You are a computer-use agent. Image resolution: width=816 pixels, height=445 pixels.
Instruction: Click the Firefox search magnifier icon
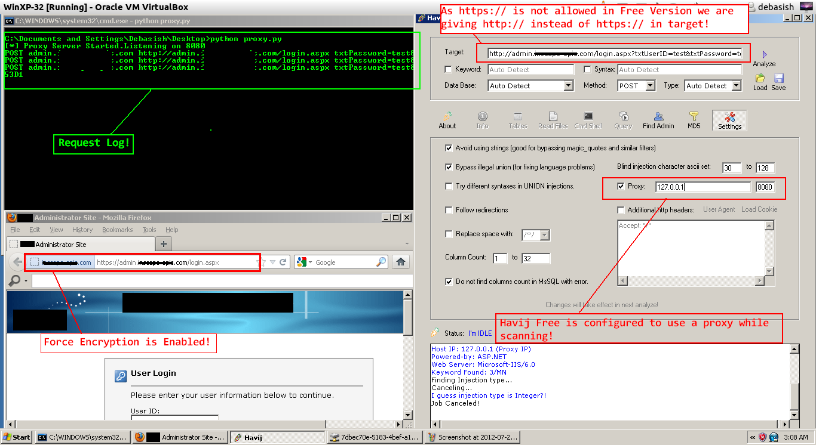(381, 262)
